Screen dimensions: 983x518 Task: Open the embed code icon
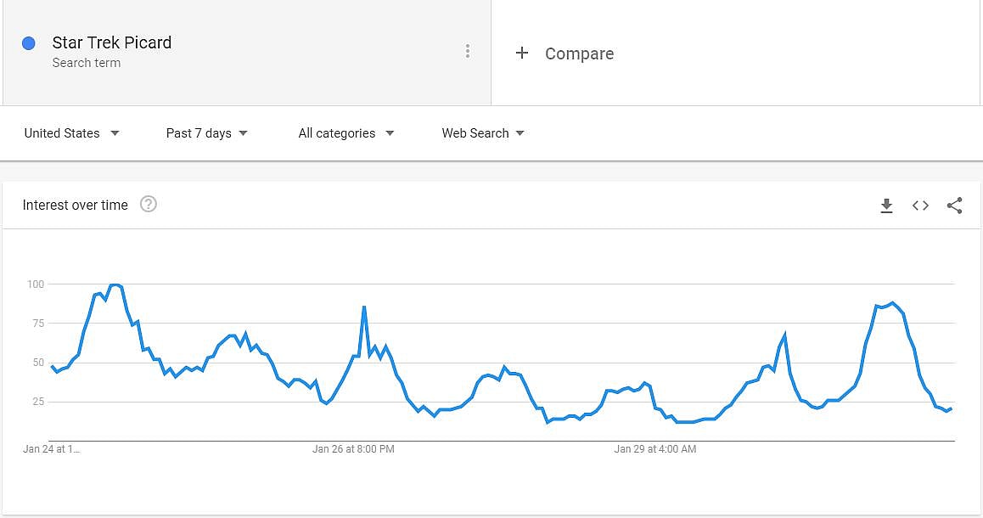click(x=920, y=206)
